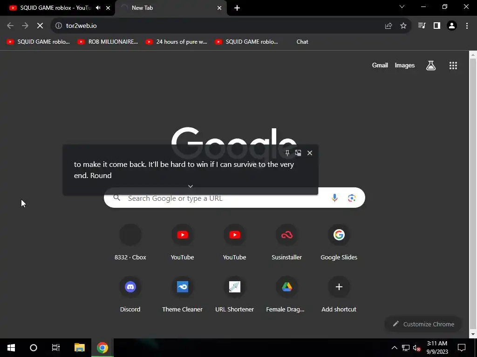Show hidden system tray icons
This screenshot has width=477, height=357.
tap(394, 348)
